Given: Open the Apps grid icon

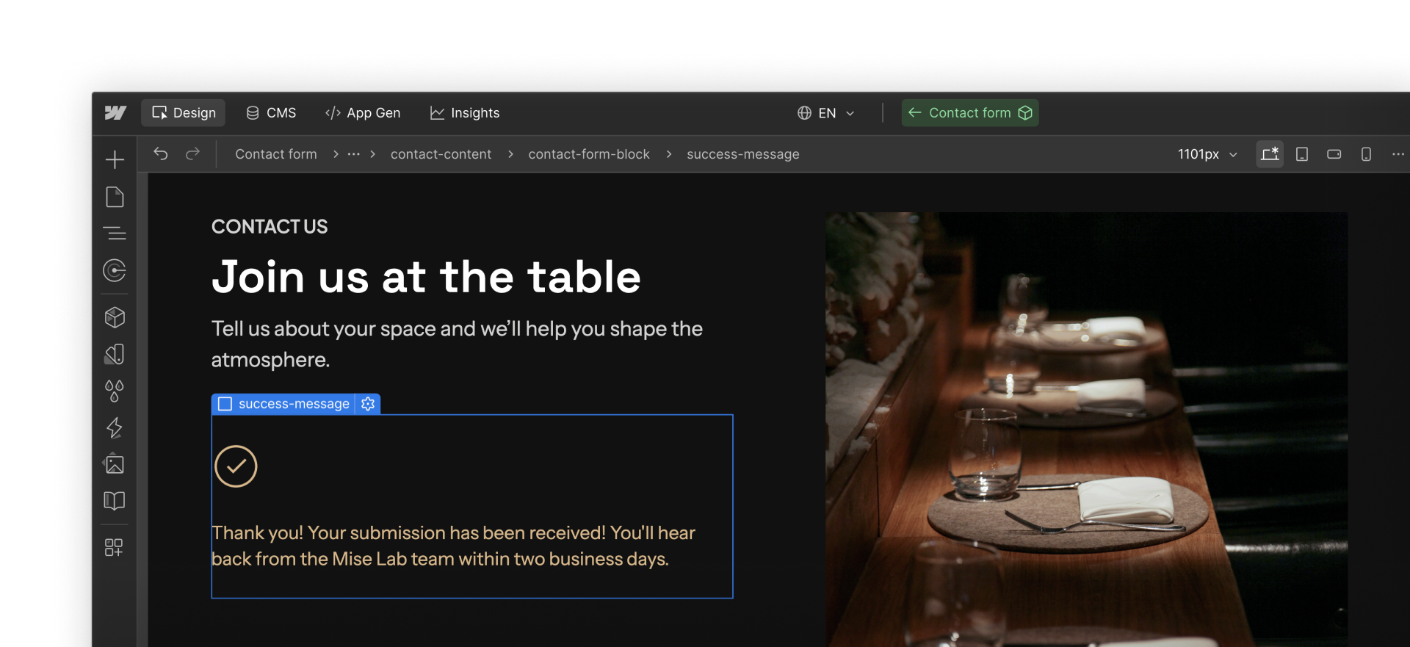Looking at the screenshot, I should pyautogui.click(x=115, y=547).
